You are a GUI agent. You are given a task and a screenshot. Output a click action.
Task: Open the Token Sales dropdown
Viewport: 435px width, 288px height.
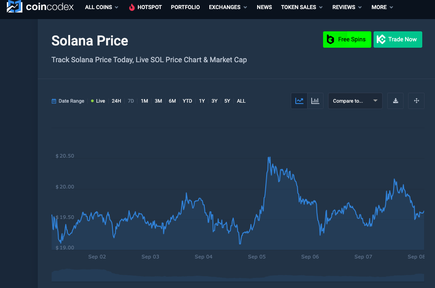pyautogui.click(x=302, y=7)
